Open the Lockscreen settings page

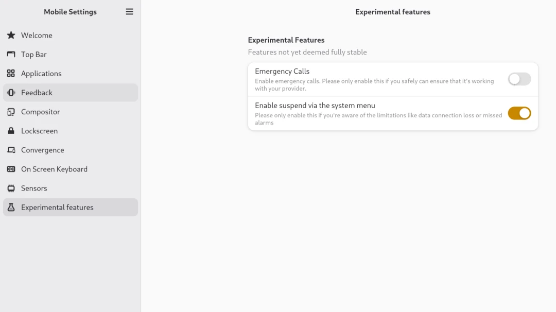point(39,131)
